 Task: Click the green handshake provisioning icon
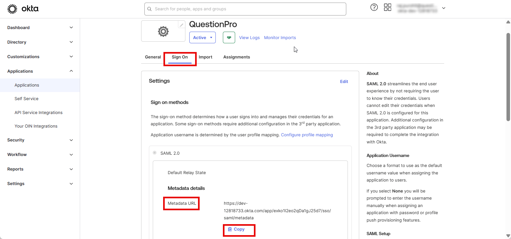229,37
